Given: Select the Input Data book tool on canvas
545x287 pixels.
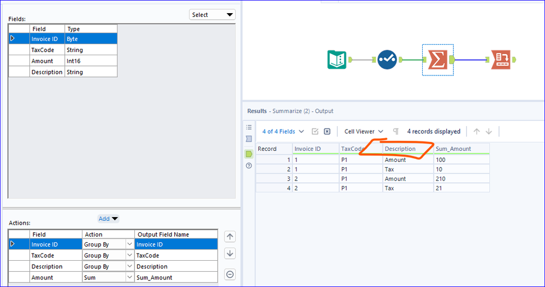Looking at the screenshot, I should point(337,60).
